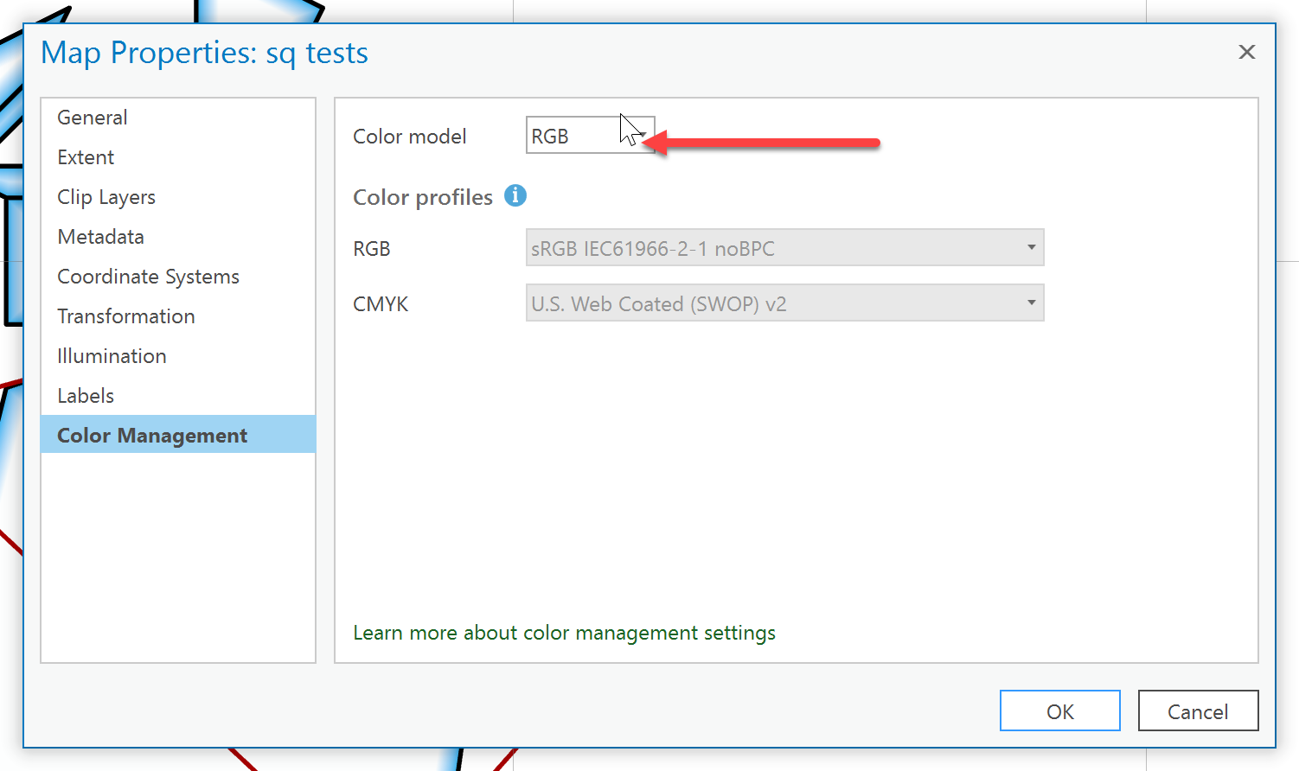Click the Color profiles info icon
1299x771 pixels.
point(515,196)
